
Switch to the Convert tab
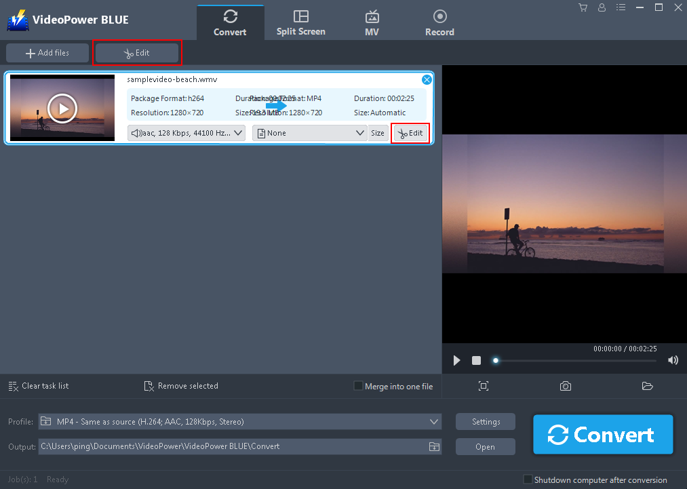[230, 22]
